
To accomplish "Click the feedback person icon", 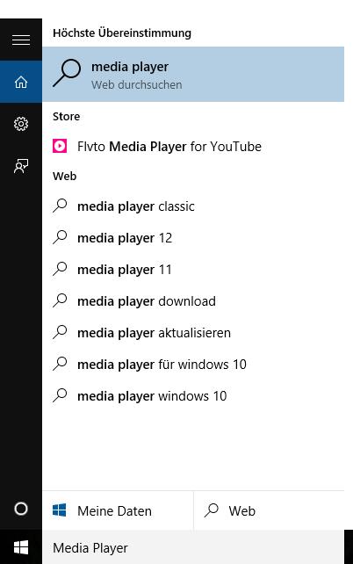I will click(21, 166).
